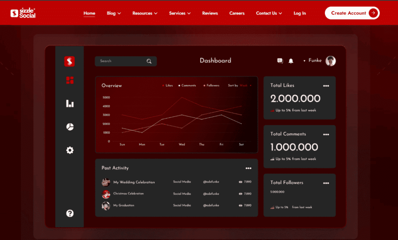This screenshot has height=240, width=398.
Task: Toggle the Comments legend series
Action: pos(187,86)
